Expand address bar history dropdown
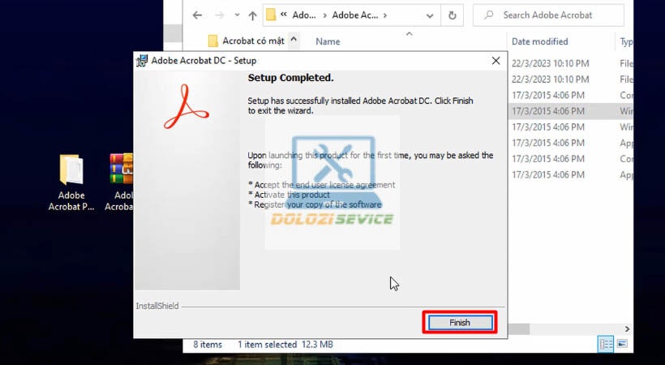The height and width of the screenshot is (365, 665). click(430, 15)
